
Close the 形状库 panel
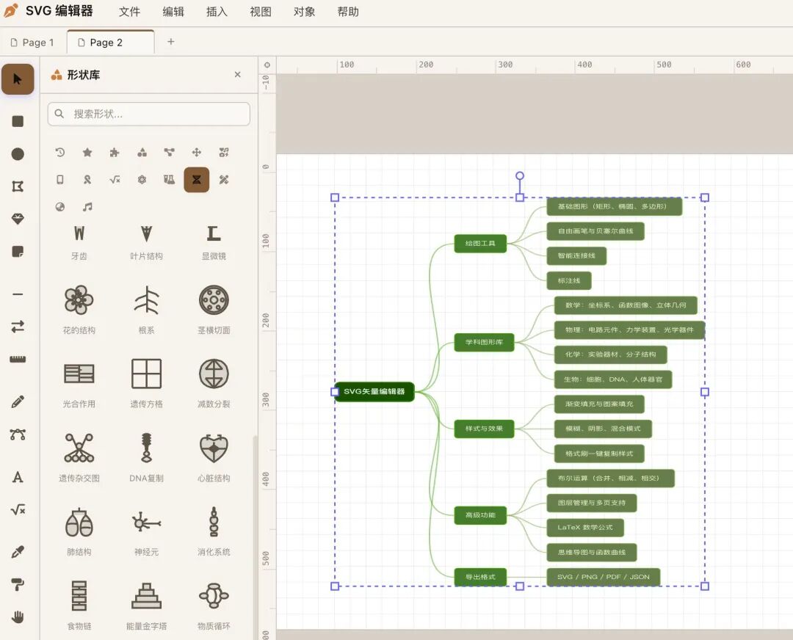coord(238,74)
